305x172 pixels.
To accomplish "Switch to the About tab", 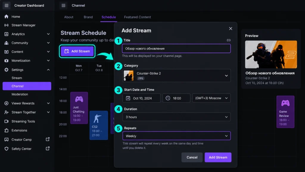I will pyautogui.click(x=69, y=17).
